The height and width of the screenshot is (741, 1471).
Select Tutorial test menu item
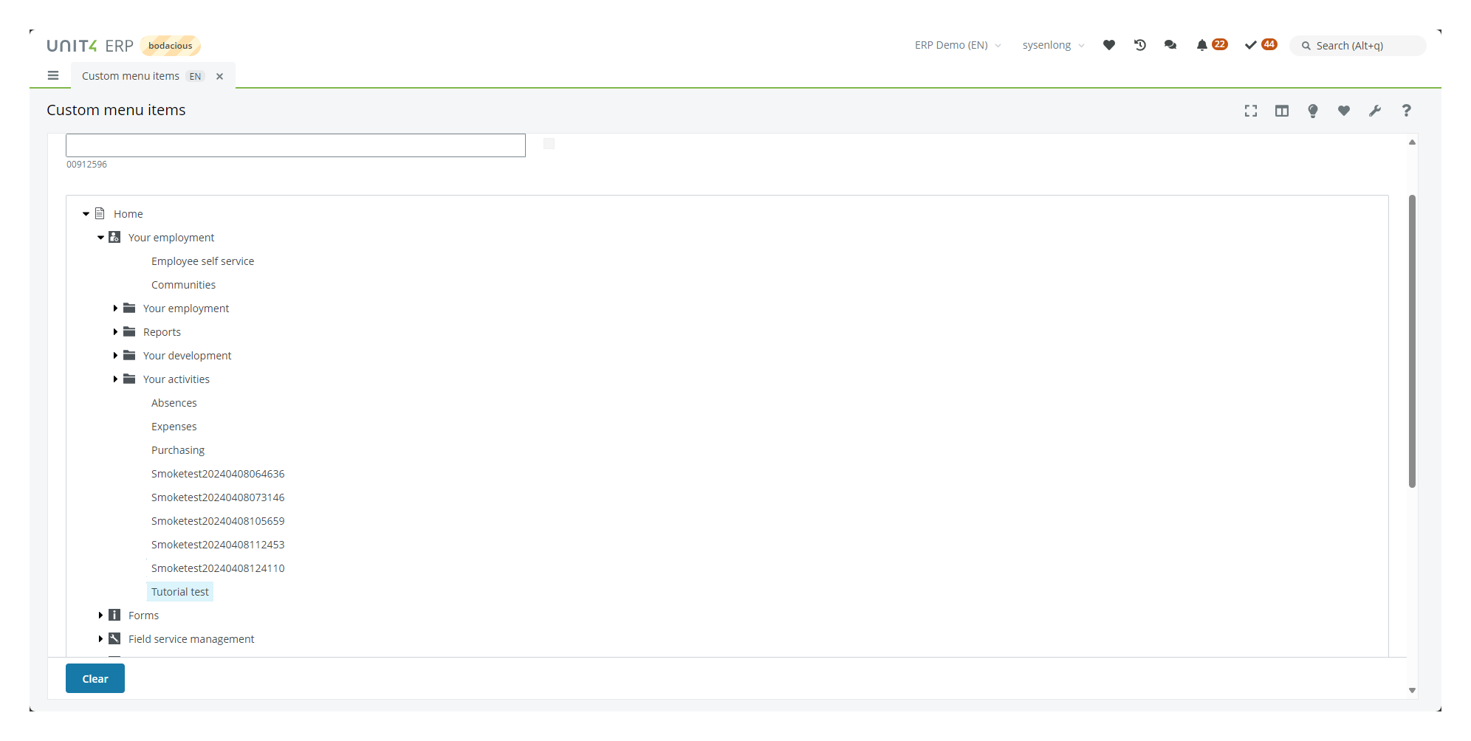point(180,592)
